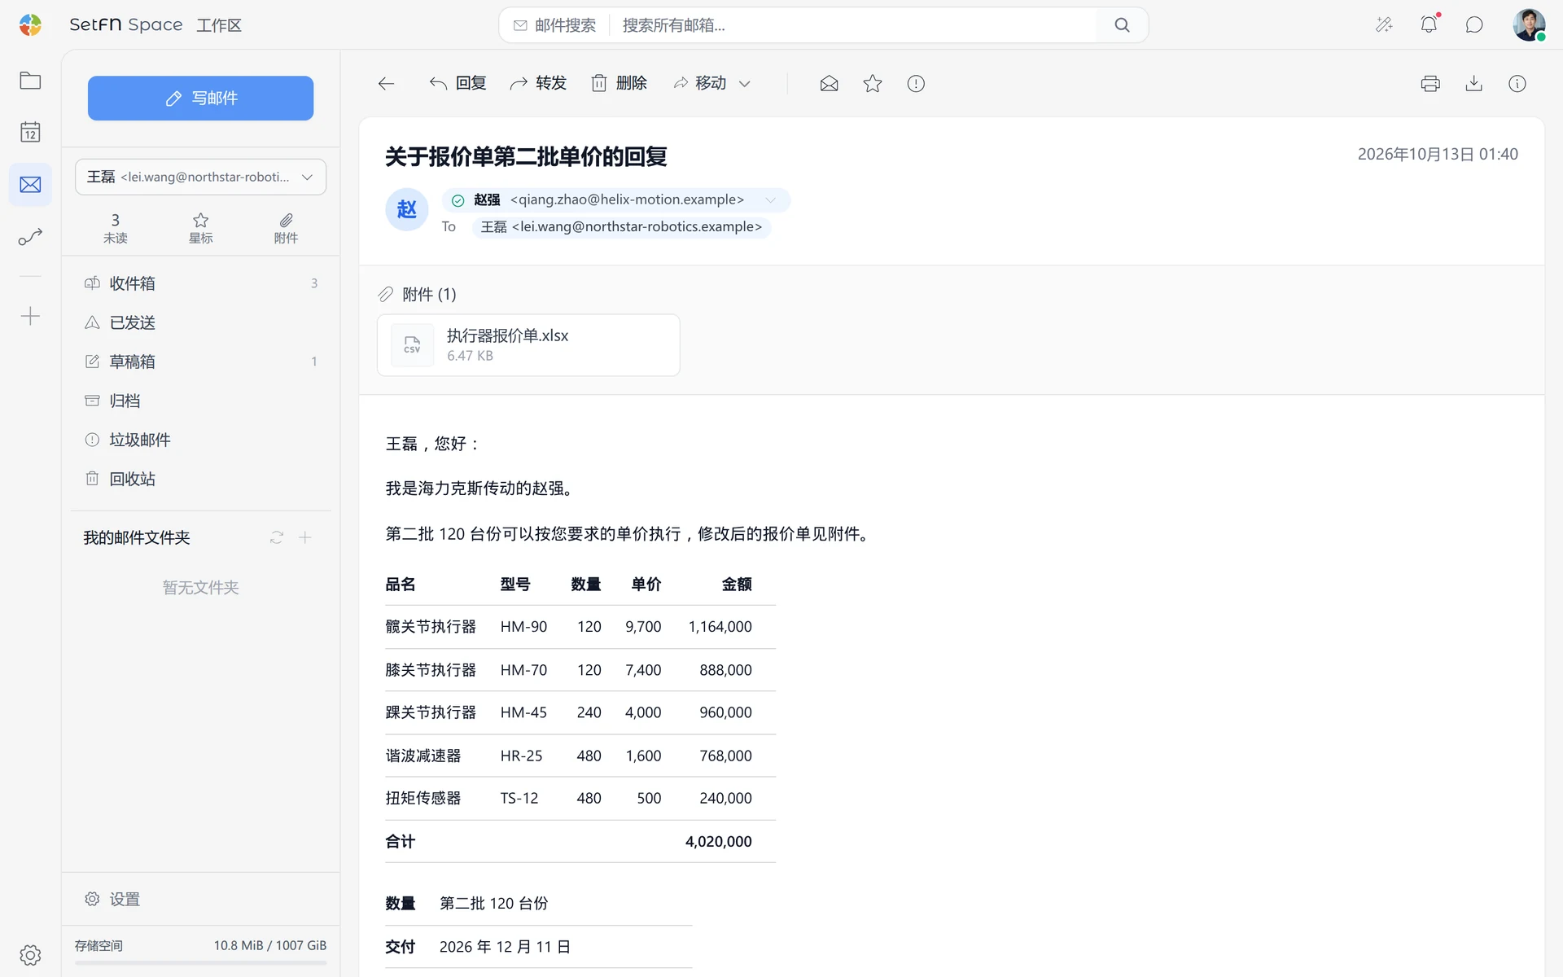Open 归档 archive folder
Screen dimensions: 1563x977
200,401
